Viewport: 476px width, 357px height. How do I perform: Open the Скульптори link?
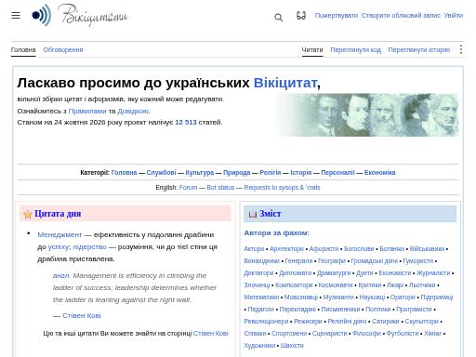pyautogui.click(x=422, y=322)
